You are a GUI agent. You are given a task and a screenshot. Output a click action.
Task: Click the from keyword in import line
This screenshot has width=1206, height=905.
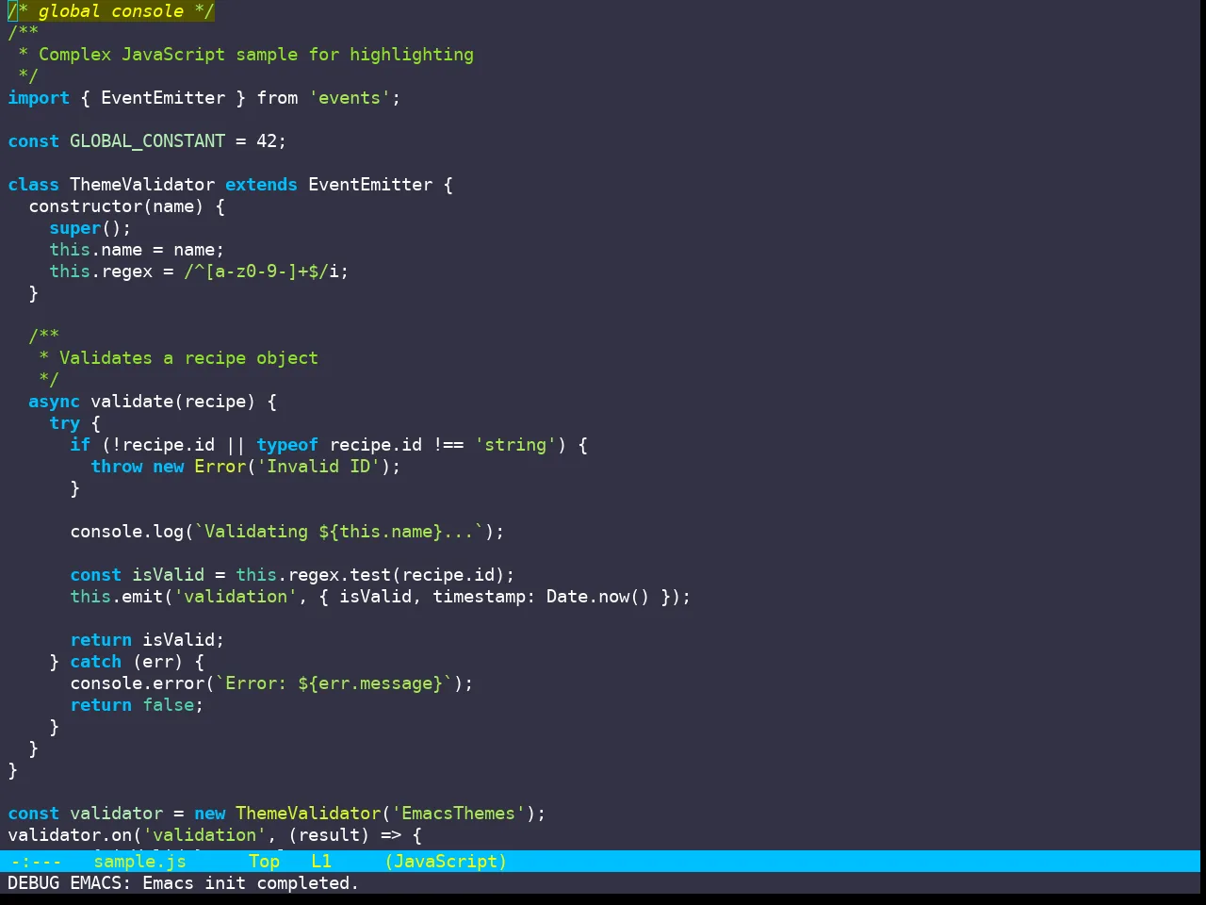[277, 98]
